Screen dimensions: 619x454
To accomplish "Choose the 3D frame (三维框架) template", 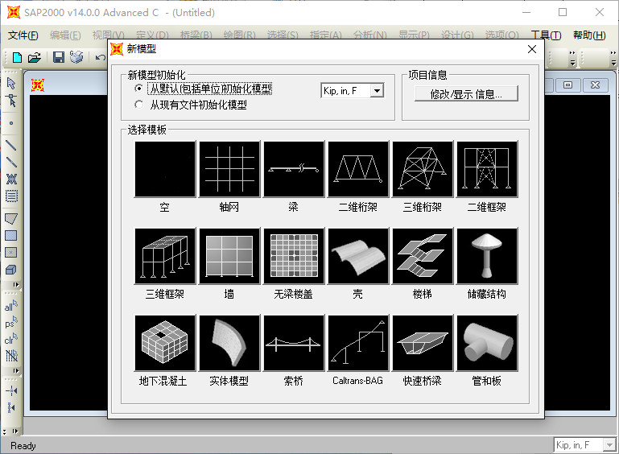I will point(165,256).
